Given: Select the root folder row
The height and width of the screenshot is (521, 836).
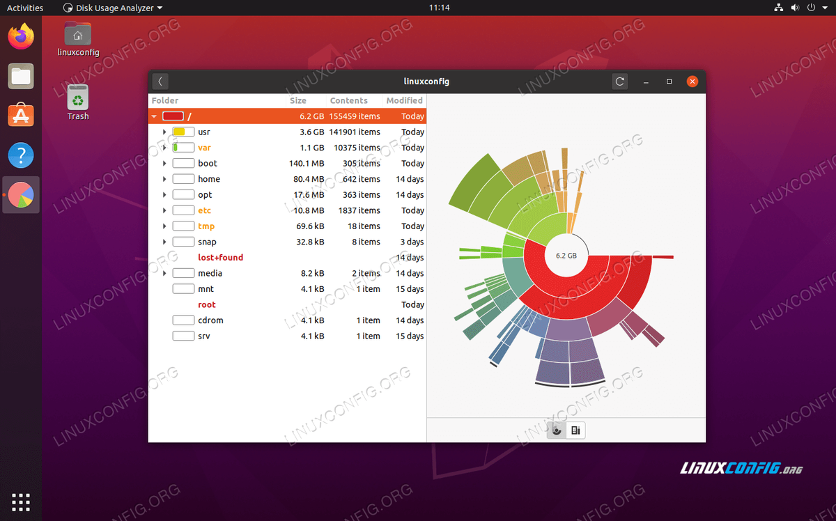Looking at the screenshot, I should 287,304.
